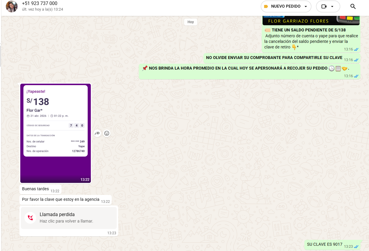Expand the NUEVO PEDIDO label dropdown
The height and width of the screenshot is (251, 369).
click(306, 6)
